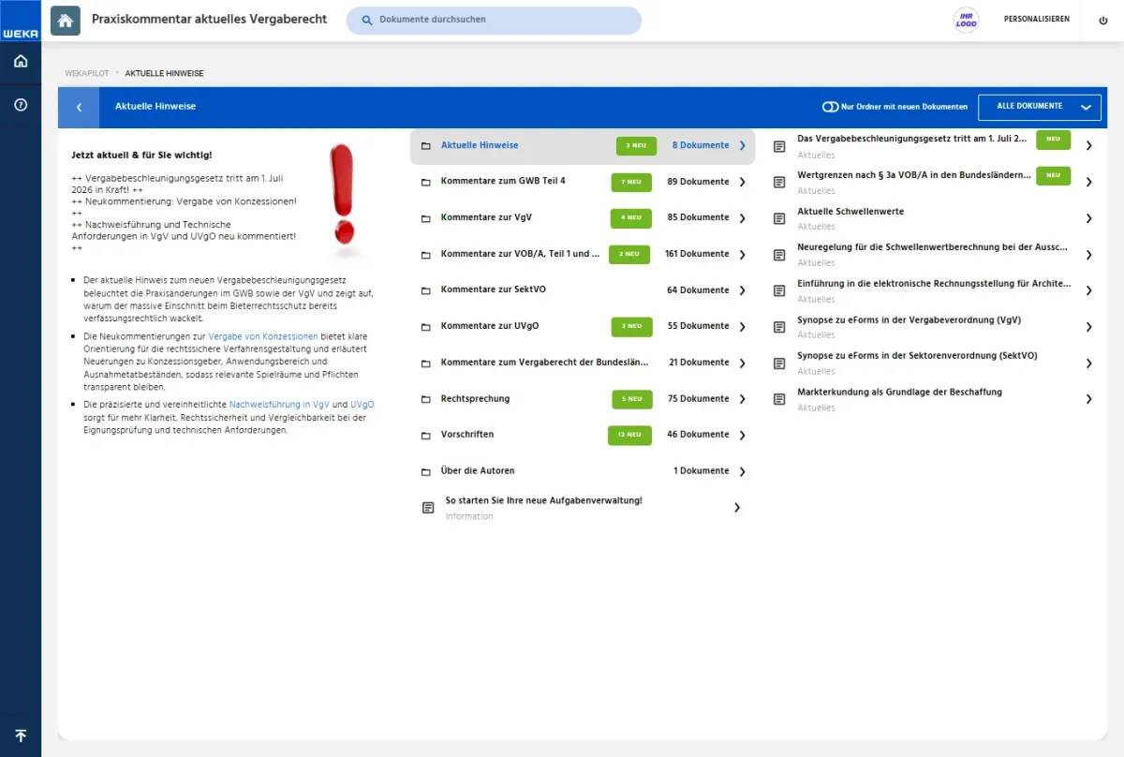
Task: Click the 3 NEU badge on Aktuelle Hinweise
Action: [x=636, y=146]
